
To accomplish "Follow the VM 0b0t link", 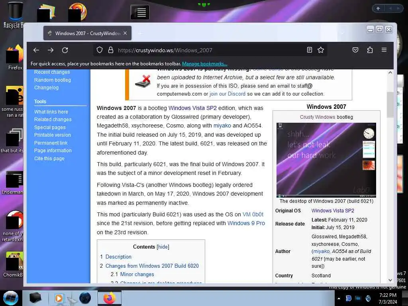I will click(x=253, y=214).
